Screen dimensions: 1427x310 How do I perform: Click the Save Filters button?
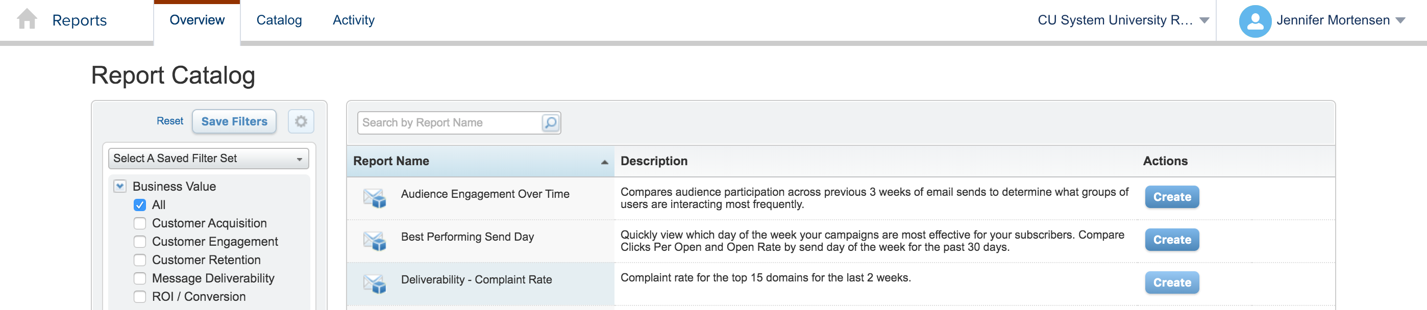click(x=234, y=121)
